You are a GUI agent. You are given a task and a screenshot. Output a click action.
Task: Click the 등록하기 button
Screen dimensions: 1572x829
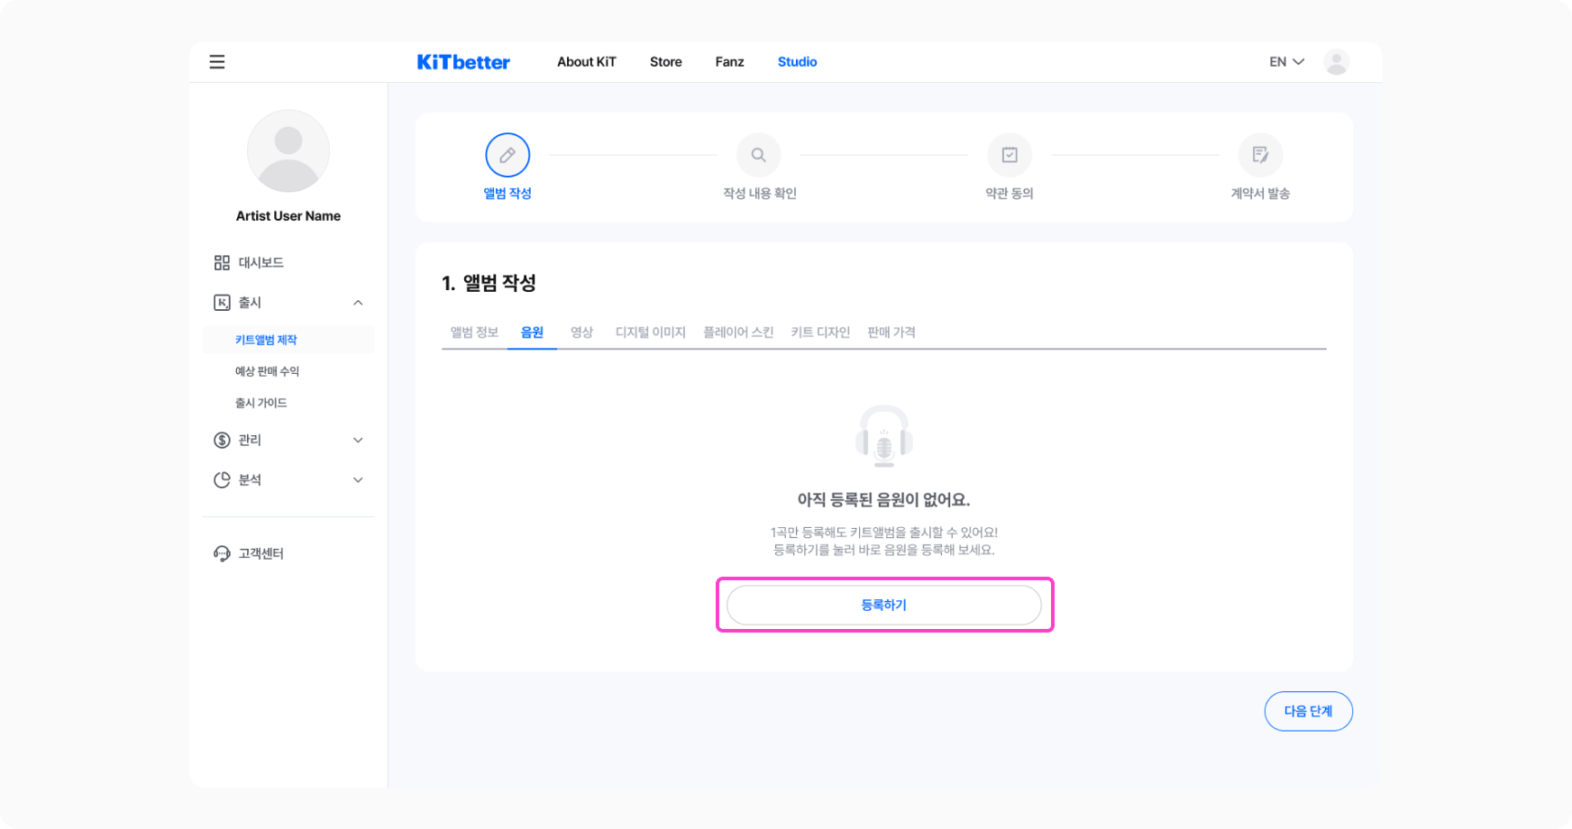tap(884, 606)
